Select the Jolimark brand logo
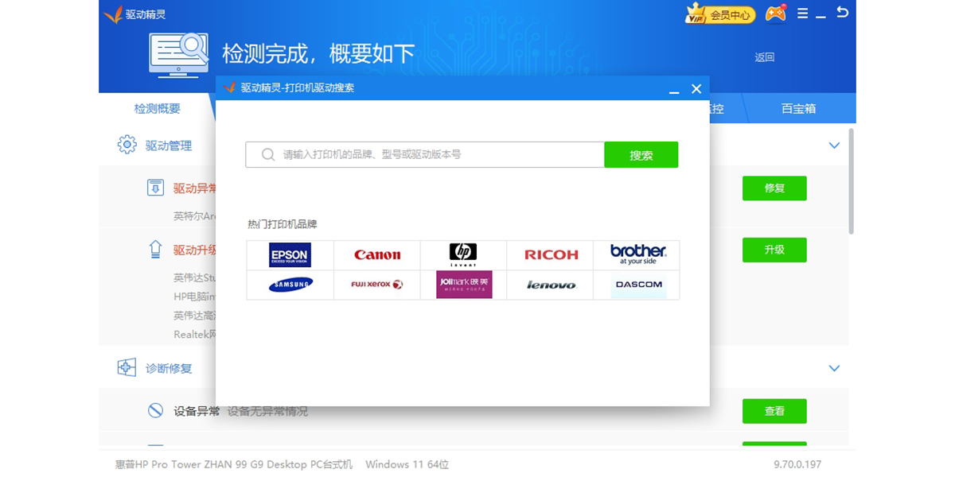This screenshot has width=955, height=477. [x=464, y=285]
